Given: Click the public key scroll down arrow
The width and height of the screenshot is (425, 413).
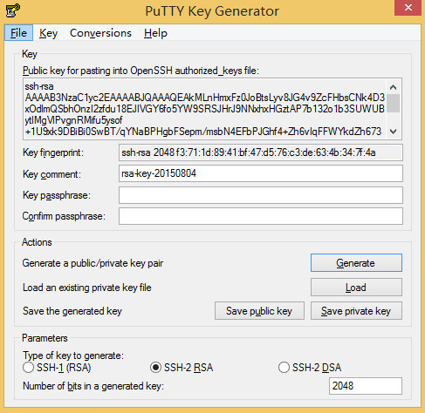Looking at the screenshot, I should [393, 132].
